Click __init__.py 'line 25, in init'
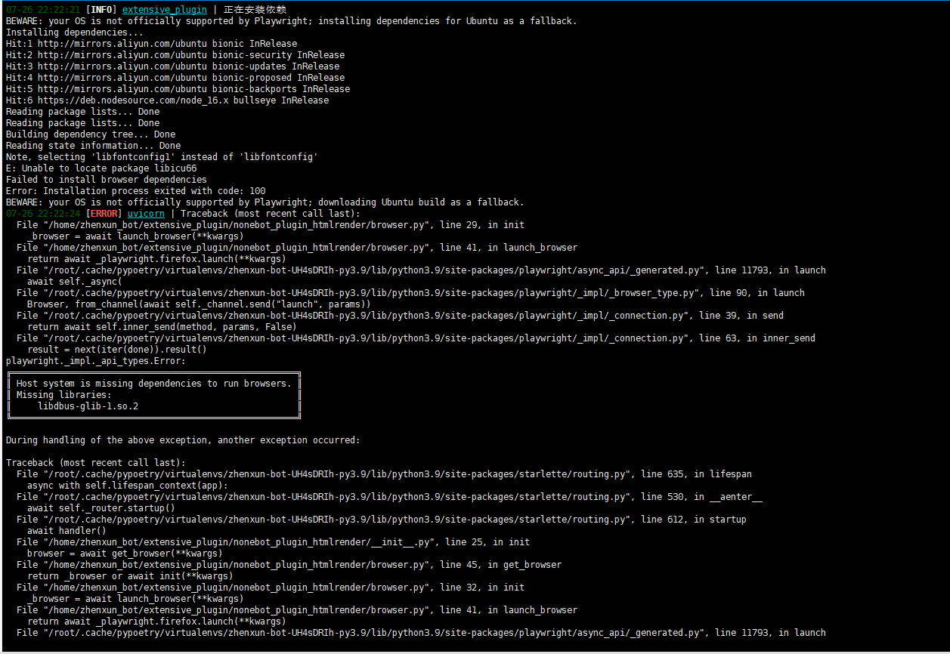950x654 pixels. (x=273, y=542)
